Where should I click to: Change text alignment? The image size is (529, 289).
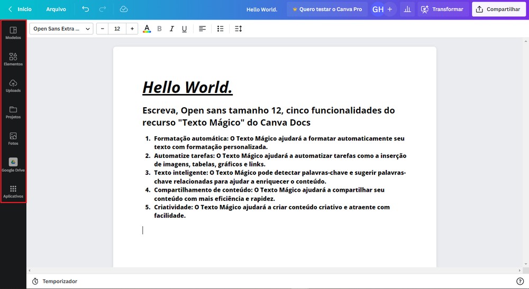pyautogui.click(x=203, y=29)
